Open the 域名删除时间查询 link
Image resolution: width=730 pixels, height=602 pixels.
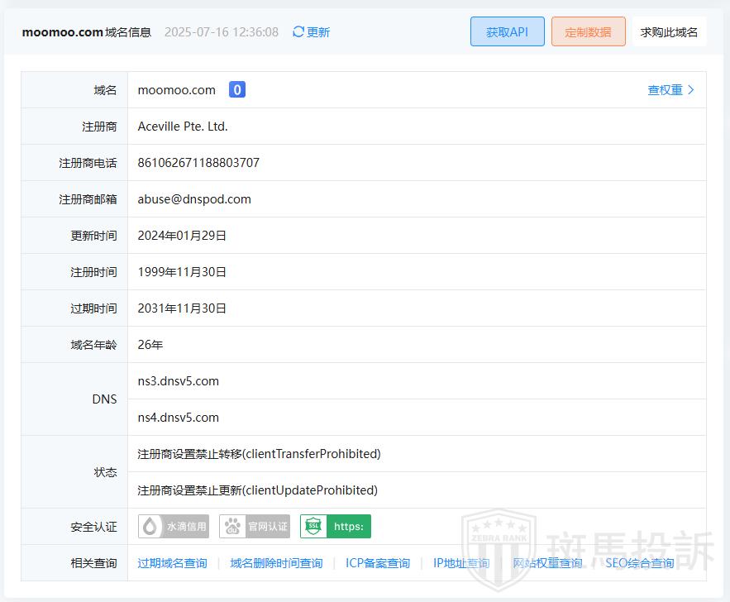point(276,563)
